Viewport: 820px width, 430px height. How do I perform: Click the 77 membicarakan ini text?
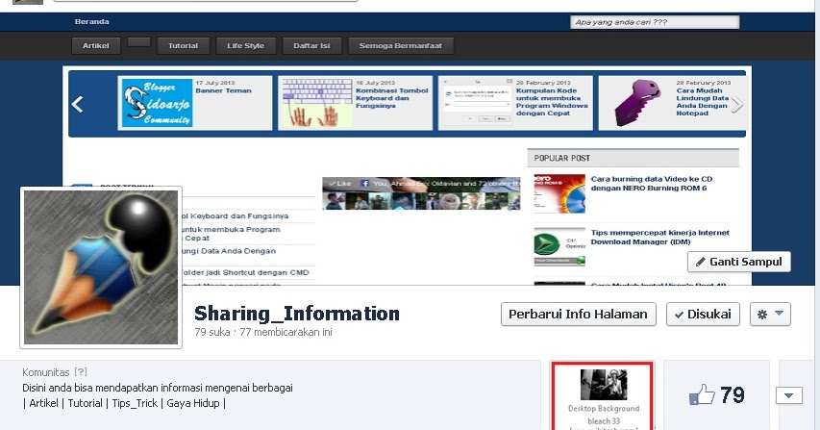point(286,332)
